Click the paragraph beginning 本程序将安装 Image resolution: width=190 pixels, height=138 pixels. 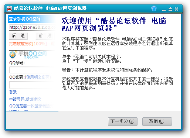click(x=117, y=44)
